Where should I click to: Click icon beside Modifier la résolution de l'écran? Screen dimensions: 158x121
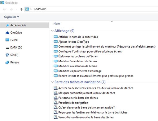pyautogui.click(x=56, y=66)
